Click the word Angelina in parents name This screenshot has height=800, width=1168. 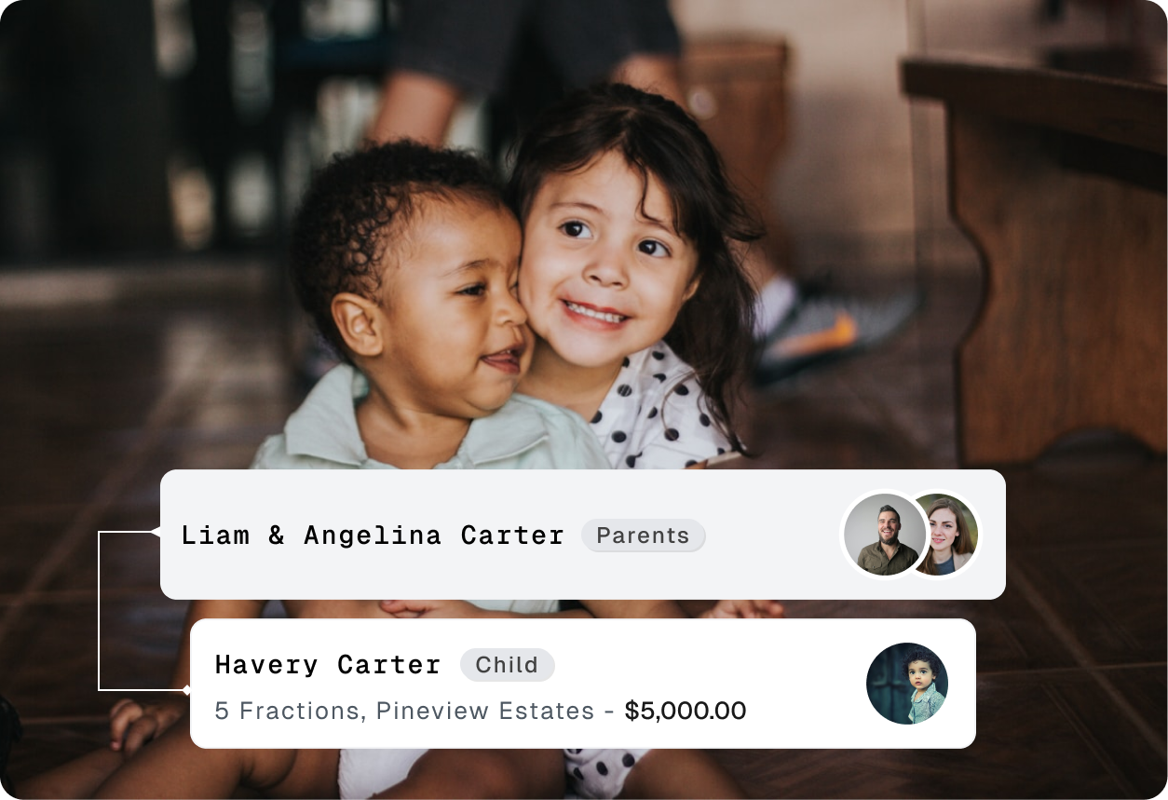(x=373, y=536)
